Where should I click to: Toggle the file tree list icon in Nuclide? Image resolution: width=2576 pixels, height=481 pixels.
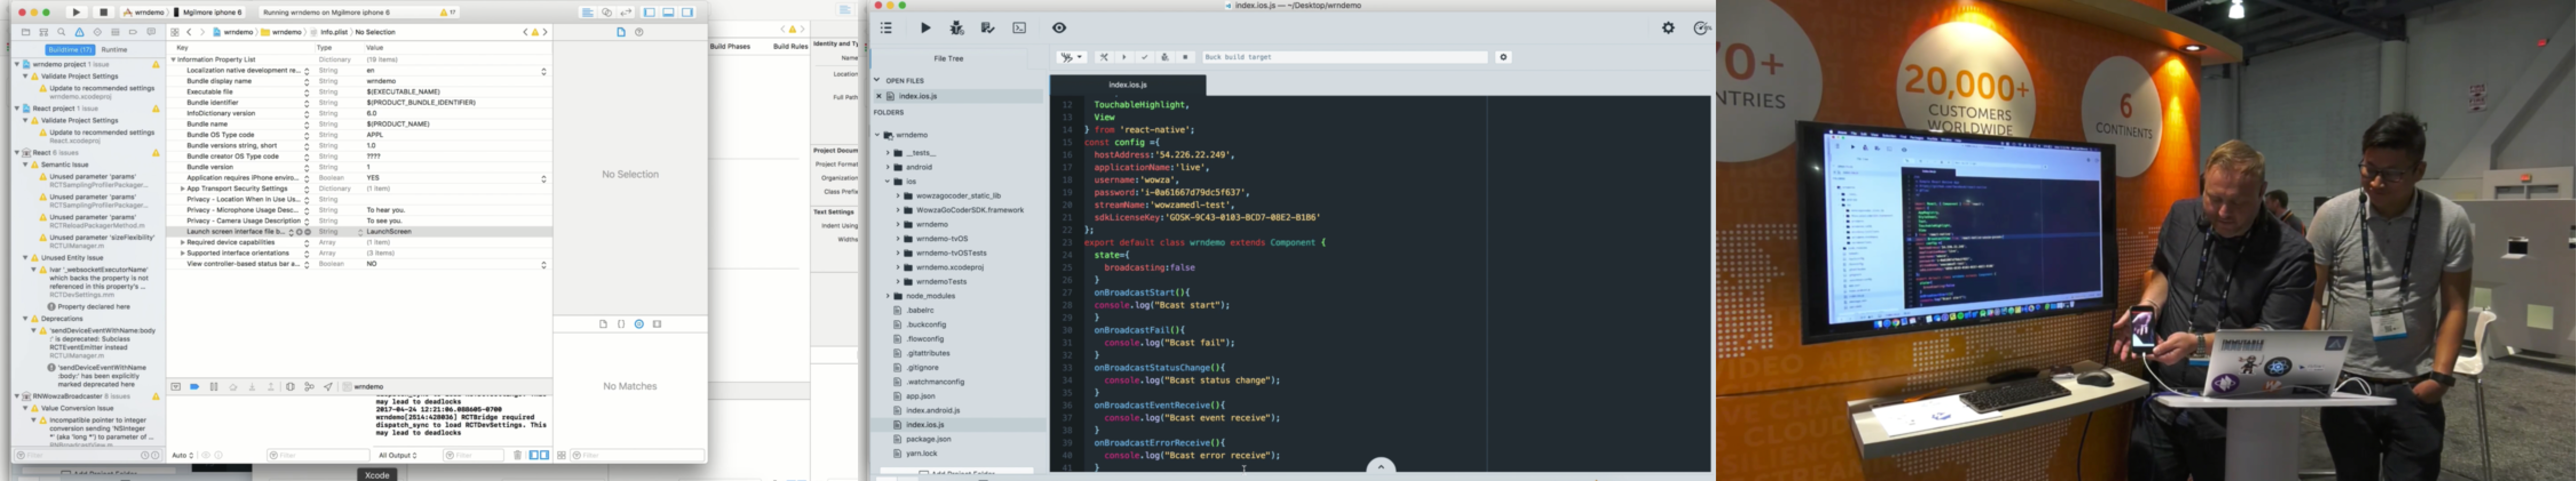tap(886, 28)
